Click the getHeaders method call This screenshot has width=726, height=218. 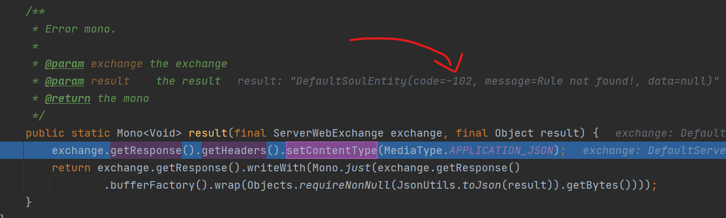coord(234,150)
